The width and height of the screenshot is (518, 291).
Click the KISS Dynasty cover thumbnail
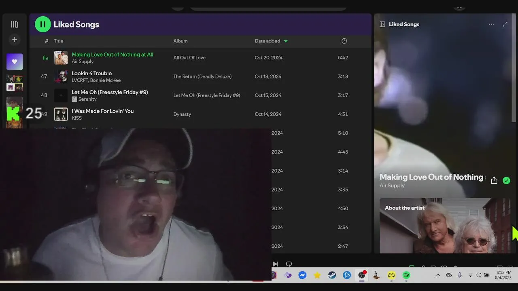pyautogui.click(x=61, y=114)
